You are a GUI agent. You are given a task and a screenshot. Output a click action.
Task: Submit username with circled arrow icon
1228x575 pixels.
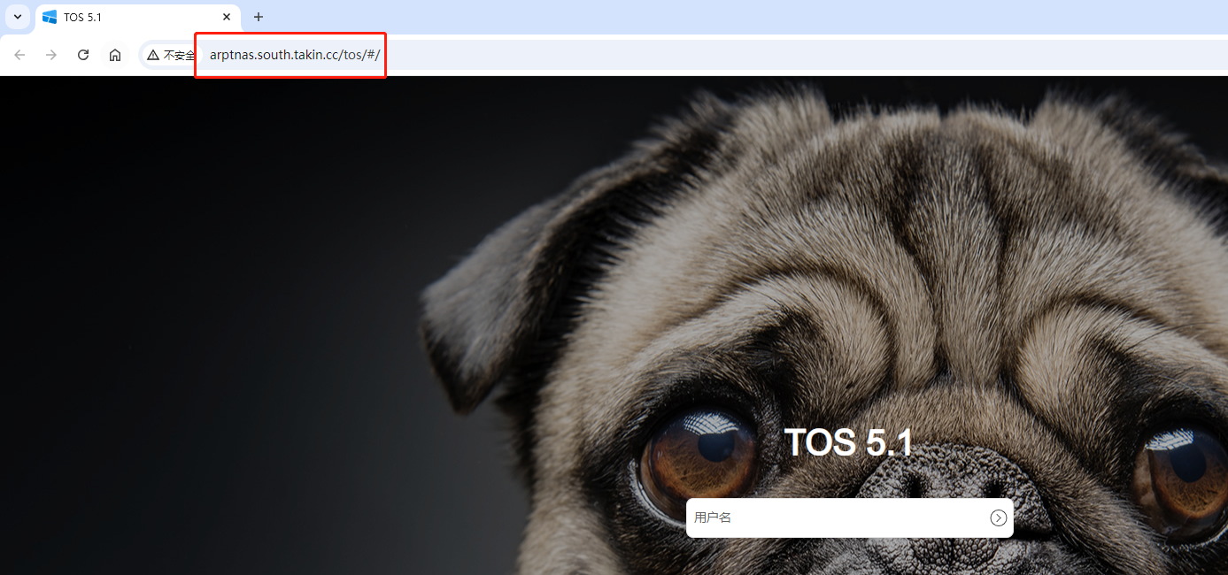pyautogui.click(x=999, y=517)
